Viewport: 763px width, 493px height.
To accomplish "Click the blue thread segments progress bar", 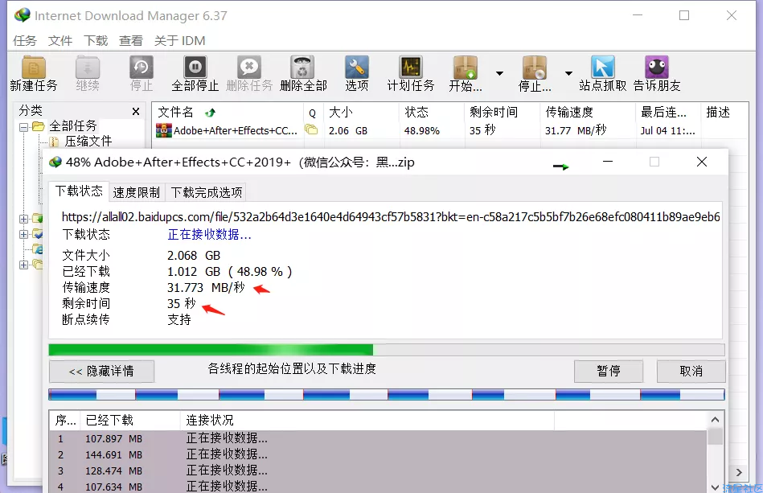I will (x=387, y=394).
